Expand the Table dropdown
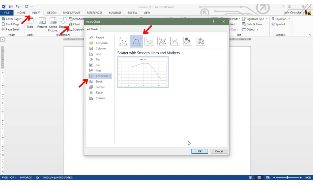The height and width of the screenshot is (184, 313). pyautogui.click(x=30, y=30)
